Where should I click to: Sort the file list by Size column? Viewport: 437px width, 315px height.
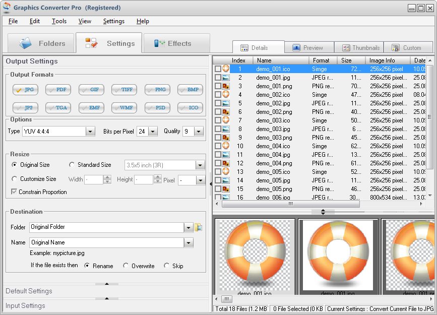(351, 60)
